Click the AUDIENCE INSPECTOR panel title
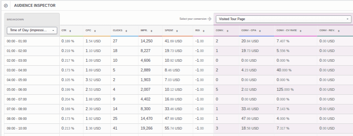The height and width of the screenshot is (136, 353). click(x=35, y=6)
